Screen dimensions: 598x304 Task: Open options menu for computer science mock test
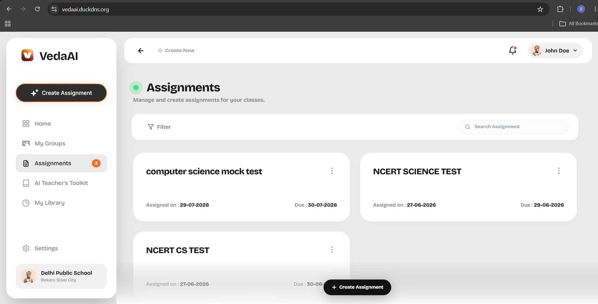pyautogui.click(x=332, y=171)
